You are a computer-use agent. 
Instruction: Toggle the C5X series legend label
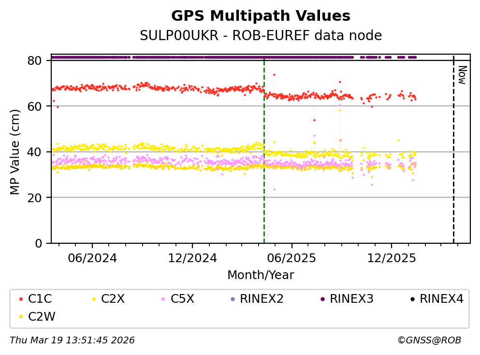coord(182,299)
